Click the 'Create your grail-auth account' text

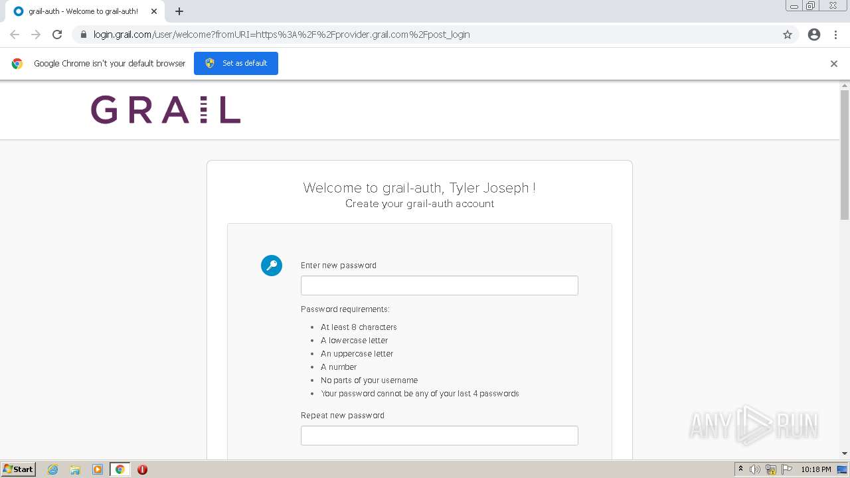tap(420, 204)
